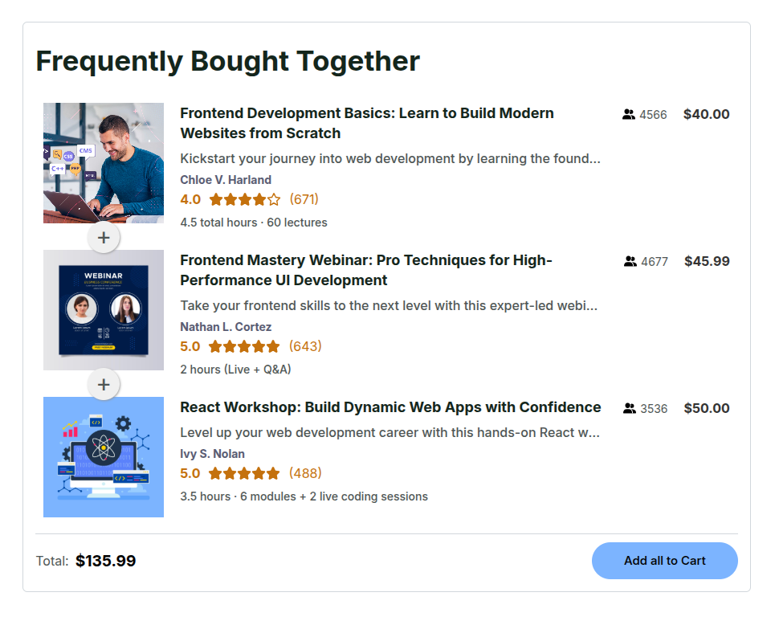Click the enrolled students icon beside 4677
The height and width of the screenshot is (621, 775).
tap(630, 262)
